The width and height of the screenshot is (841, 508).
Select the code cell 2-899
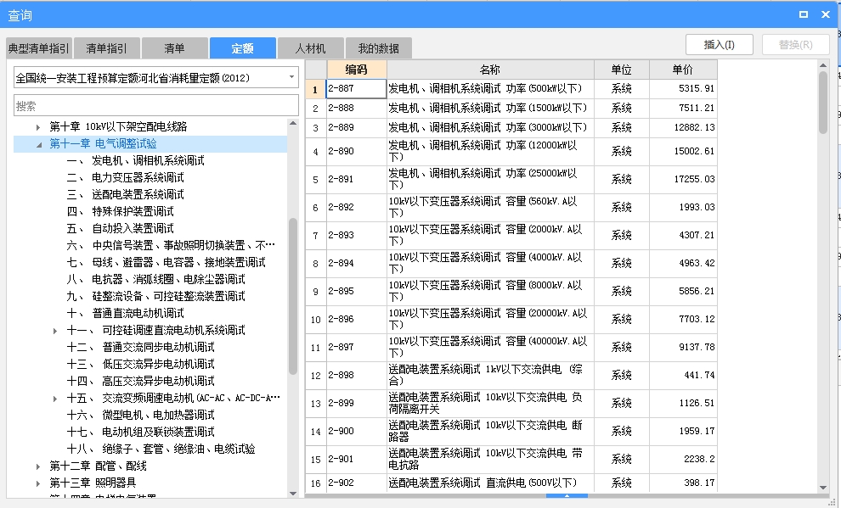(x=356, y=403)
